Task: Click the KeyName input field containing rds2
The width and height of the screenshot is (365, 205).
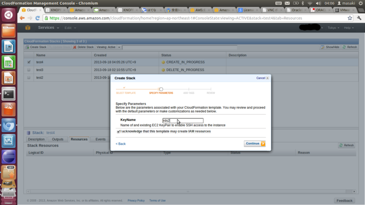Action: click(x=183, y=120)
